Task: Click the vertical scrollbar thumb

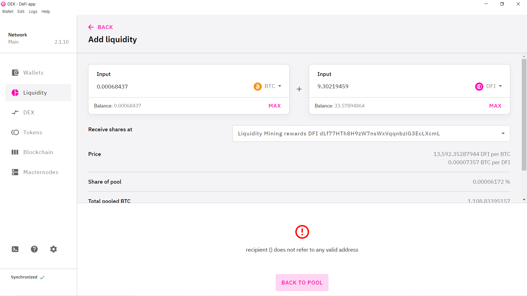Action: pyautogui.click(x=524, y=115)
